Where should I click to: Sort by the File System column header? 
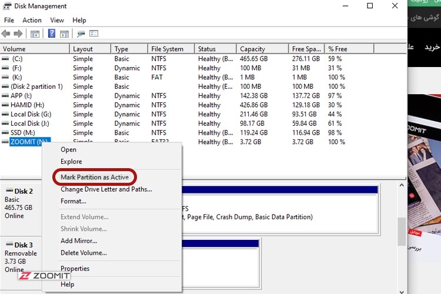[167, 49]
